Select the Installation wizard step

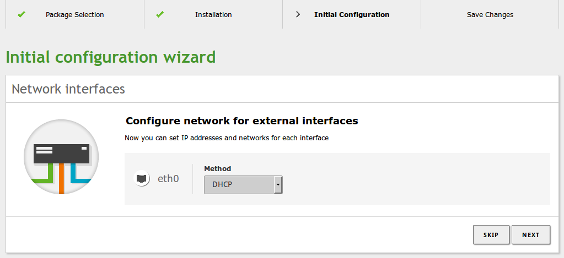point(213,14)
